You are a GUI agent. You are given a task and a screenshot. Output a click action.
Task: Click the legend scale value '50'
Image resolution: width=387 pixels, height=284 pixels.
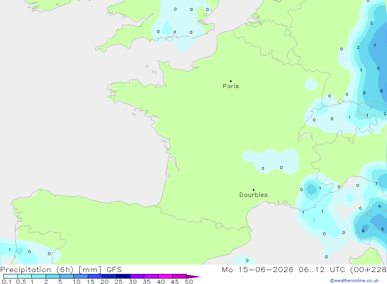point(189,282)
